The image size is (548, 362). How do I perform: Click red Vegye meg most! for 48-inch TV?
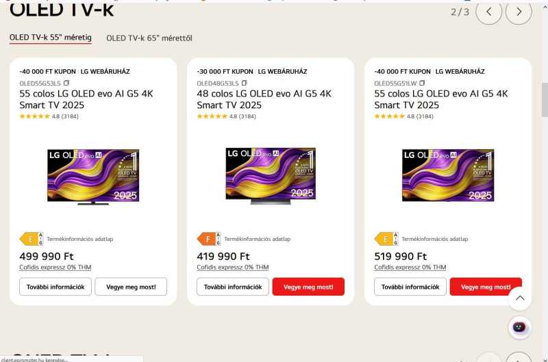click(308, 287)
